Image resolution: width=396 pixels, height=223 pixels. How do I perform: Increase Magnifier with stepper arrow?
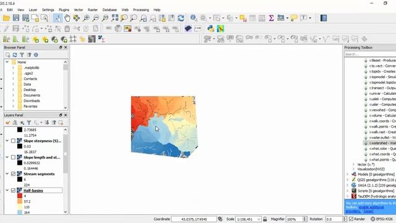(304, 217)
